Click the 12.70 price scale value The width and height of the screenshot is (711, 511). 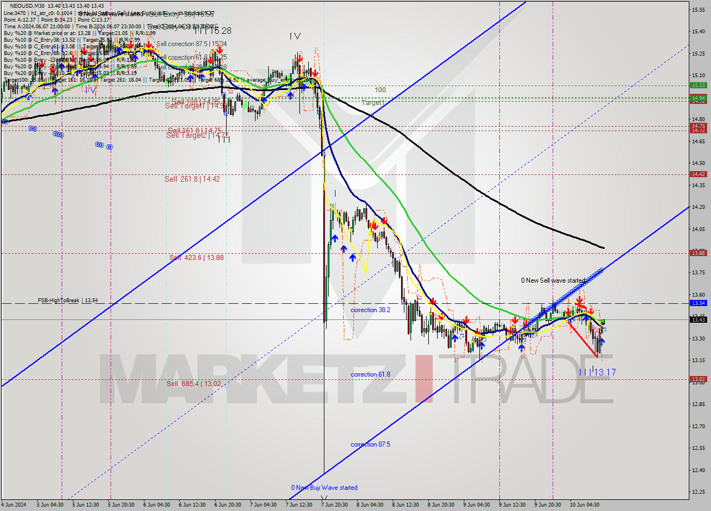(x=698, y=427)
